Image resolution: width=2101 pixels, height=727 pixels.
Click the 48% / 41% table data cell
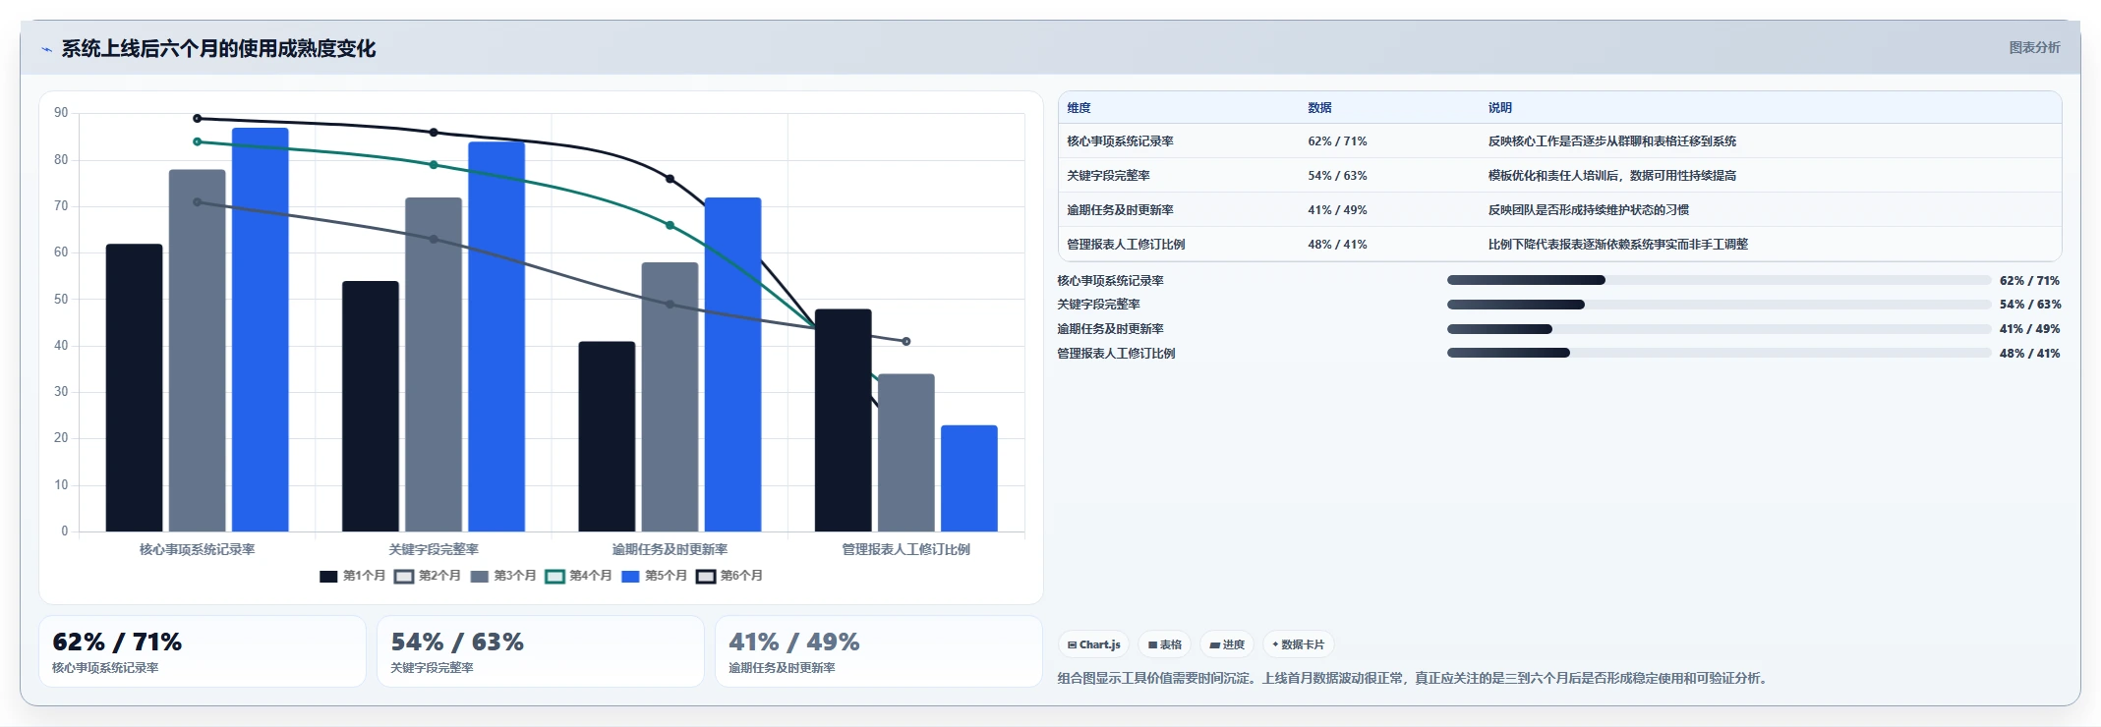pyautogui.click(x=1337, y=245)
